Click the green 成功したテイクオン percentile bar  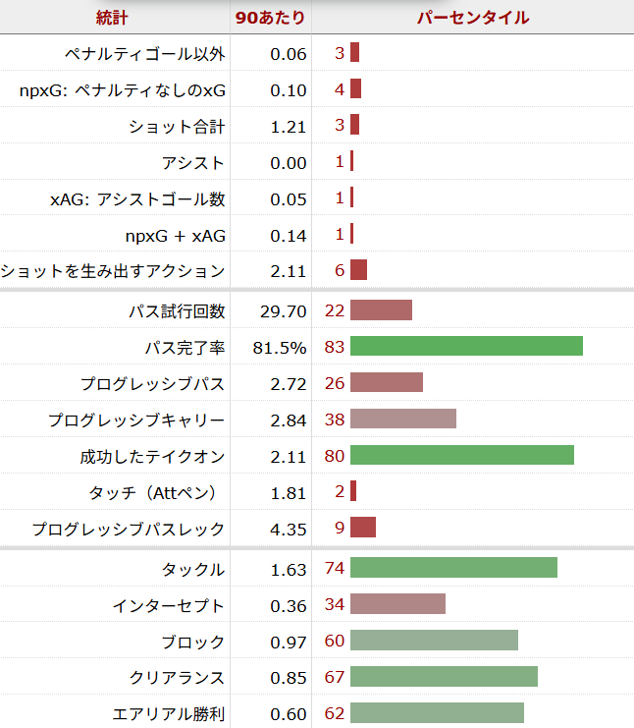click(461, 456)
